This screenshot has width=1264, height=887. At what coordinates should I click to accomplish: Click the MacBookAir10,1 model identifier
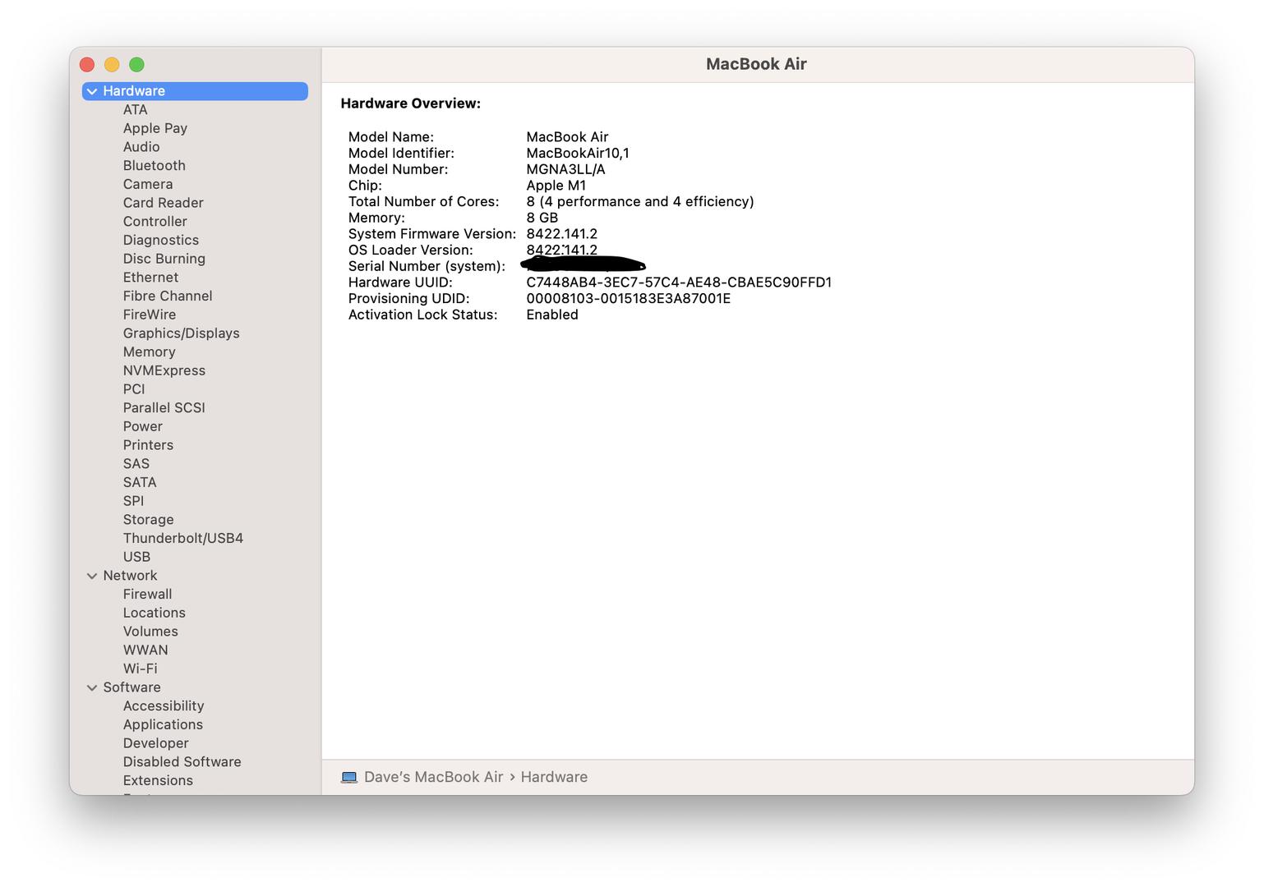tap(578, 153)
